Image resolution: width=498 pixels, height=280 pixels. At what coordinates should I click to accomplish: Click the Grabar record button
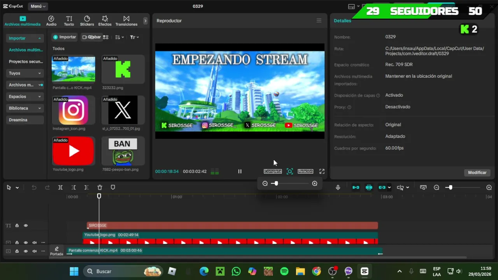coord(91,37)
